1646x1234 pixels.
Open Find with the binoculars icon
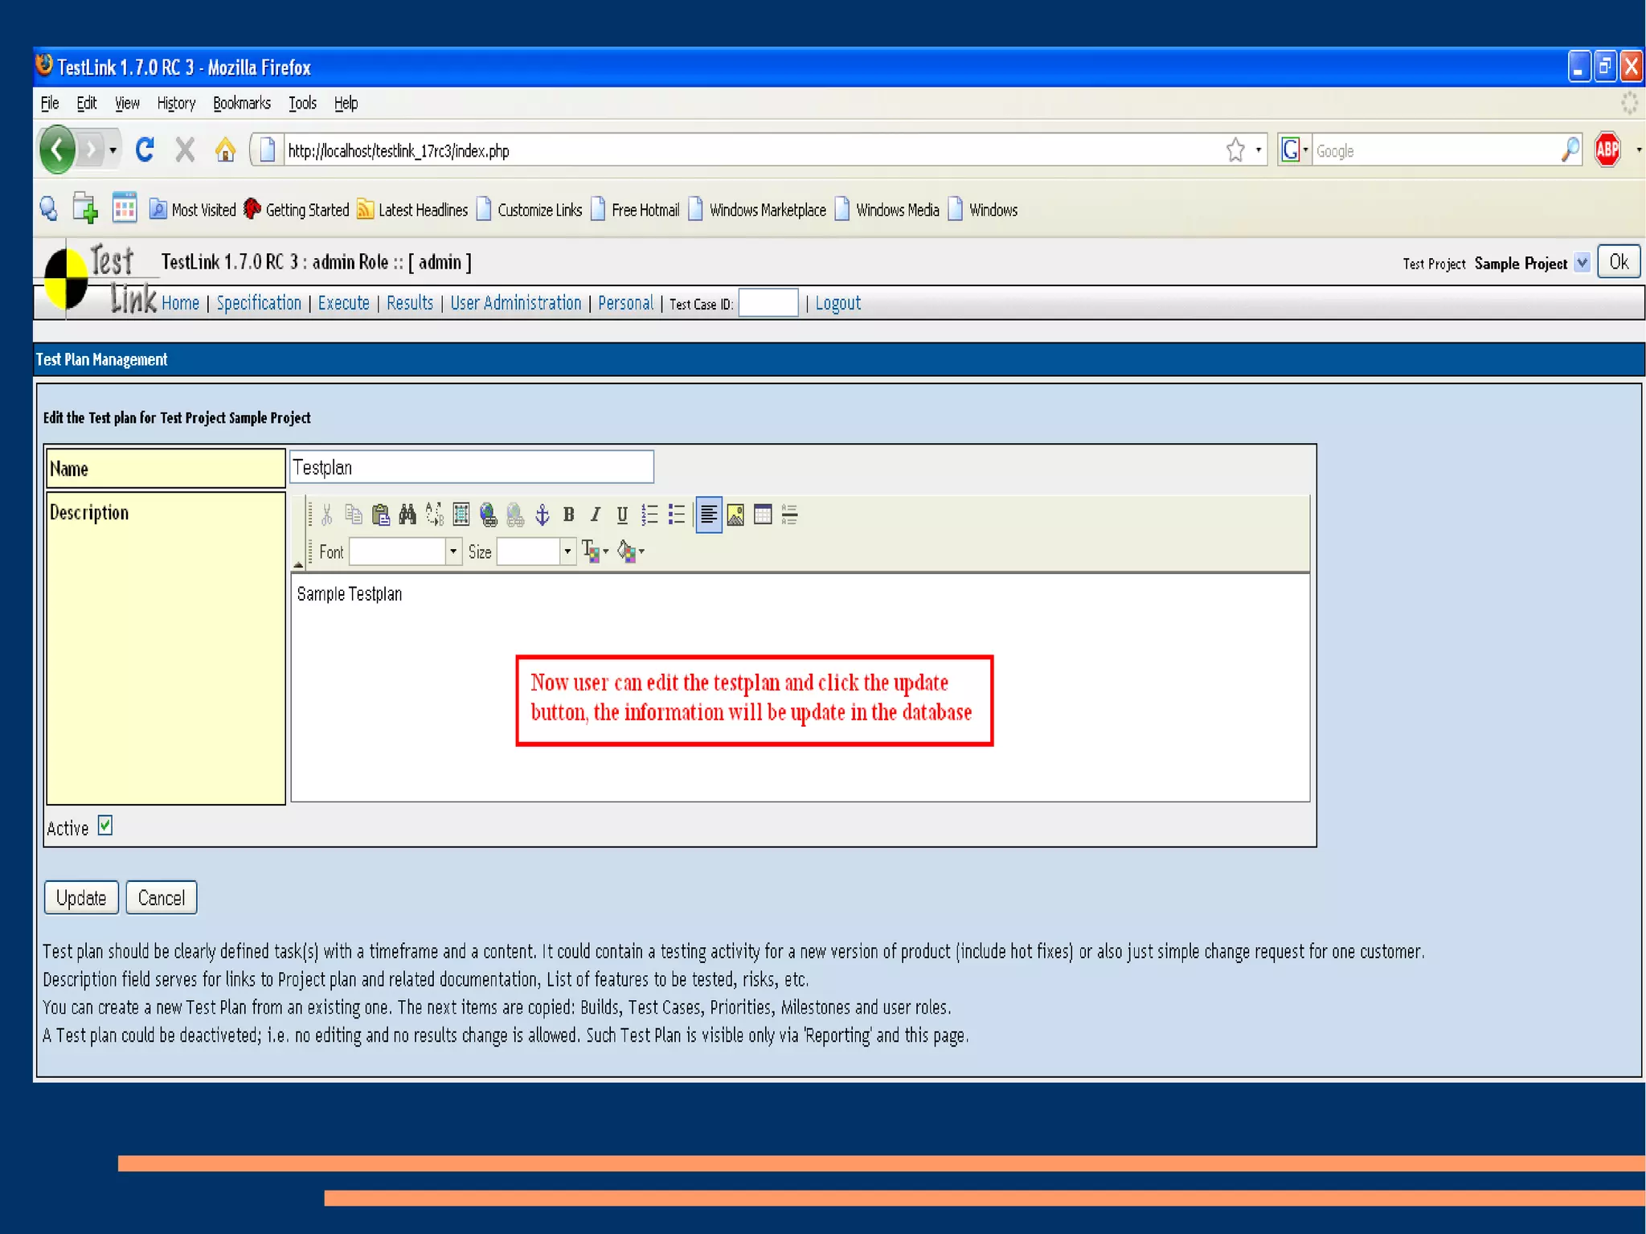407,515
